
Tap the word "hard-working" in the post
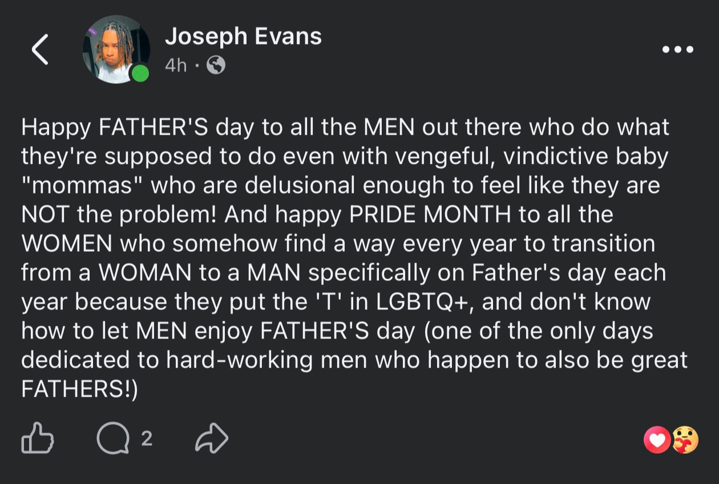point(239,360)
